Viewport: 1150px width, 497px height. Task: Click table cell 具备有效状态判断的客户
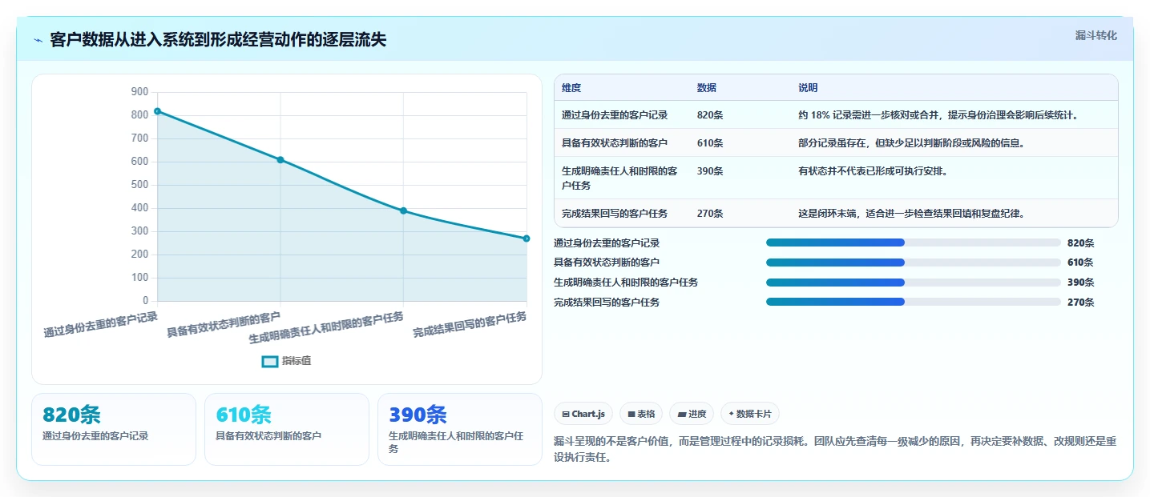pos(615,143)
